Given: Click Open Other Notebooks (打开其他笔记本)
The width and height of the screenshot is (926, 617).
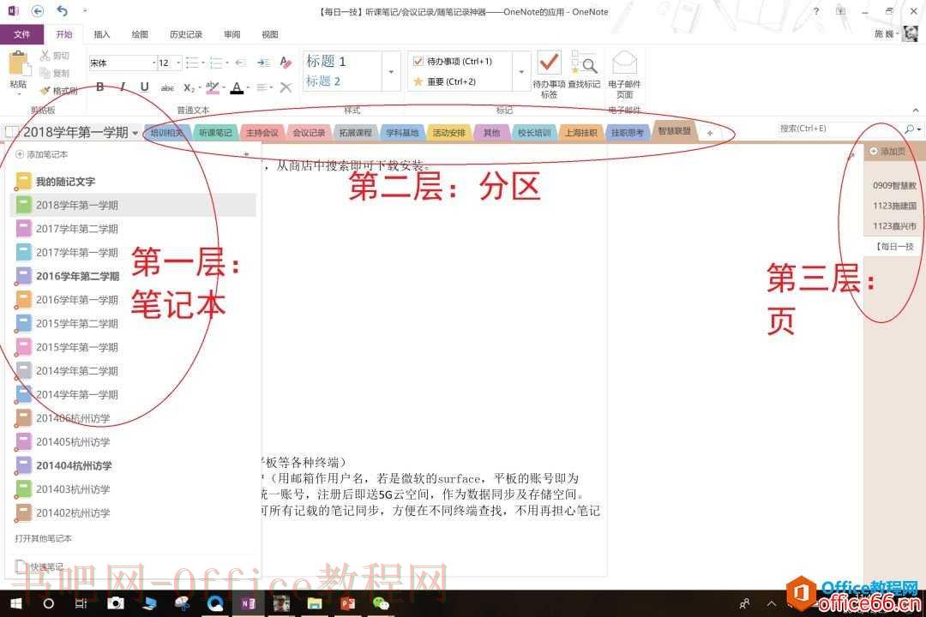Looking at the screenshot, I should pos(43,538).
